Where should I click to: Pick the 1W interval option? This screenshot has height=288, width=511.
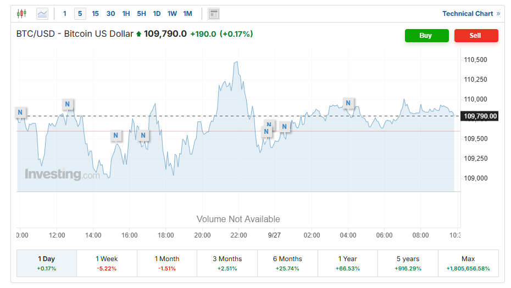coord(172,14)
